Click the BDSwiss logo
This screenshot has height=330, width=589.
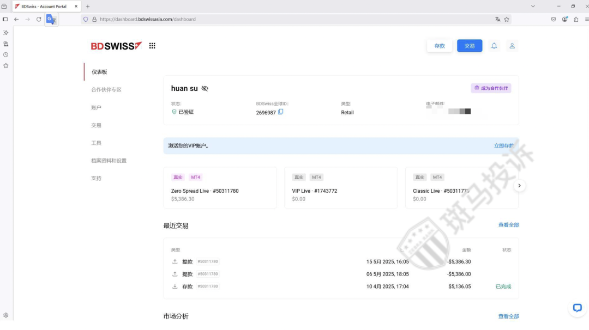116,46
